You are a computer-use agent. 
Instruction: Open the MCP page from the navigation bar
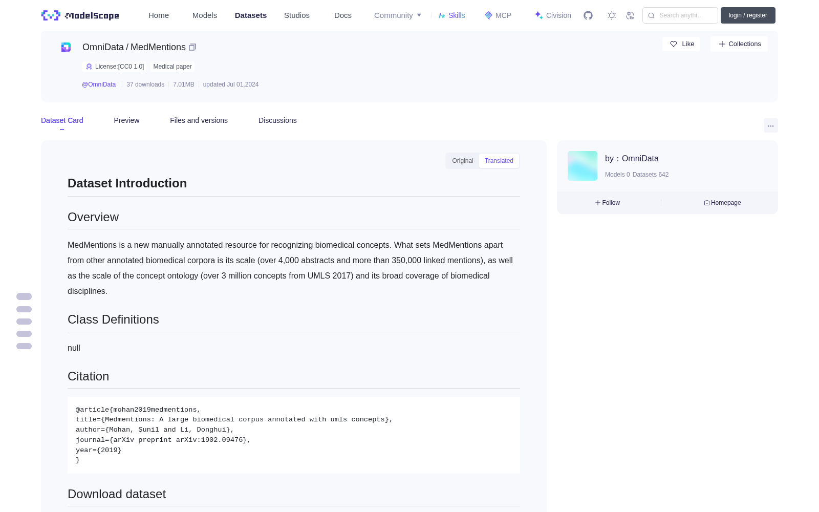pos(498,15)
